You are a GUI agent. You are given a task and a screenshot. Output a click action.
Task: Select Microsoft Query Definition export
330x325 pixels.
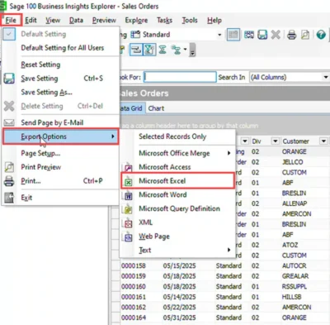[x=177, y=208]
